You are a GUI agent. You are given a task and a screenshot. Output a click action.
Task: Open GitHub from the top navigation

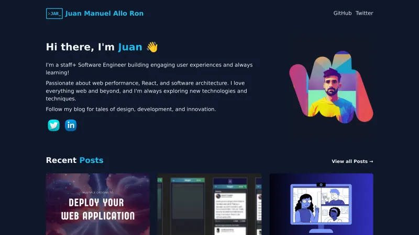342,13
